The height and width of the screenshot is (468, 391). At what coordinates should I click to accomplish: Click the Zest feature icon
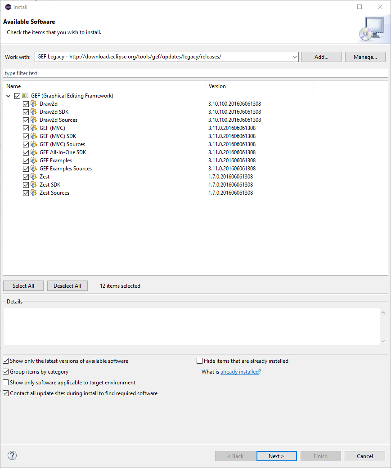coord(34,176)
